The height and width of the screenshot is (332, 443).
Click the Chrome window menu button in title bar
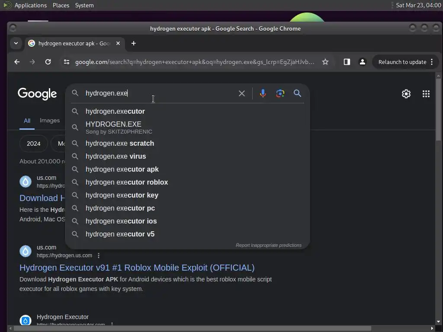point(13,28)
